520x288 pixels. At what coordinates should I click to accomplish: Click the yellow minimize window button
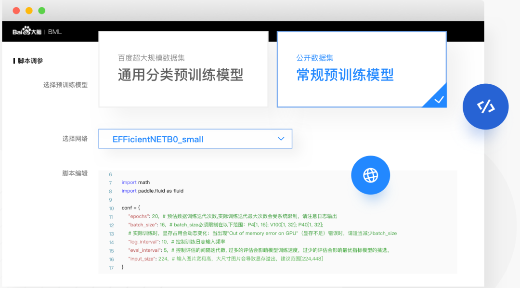click(29, 11)
